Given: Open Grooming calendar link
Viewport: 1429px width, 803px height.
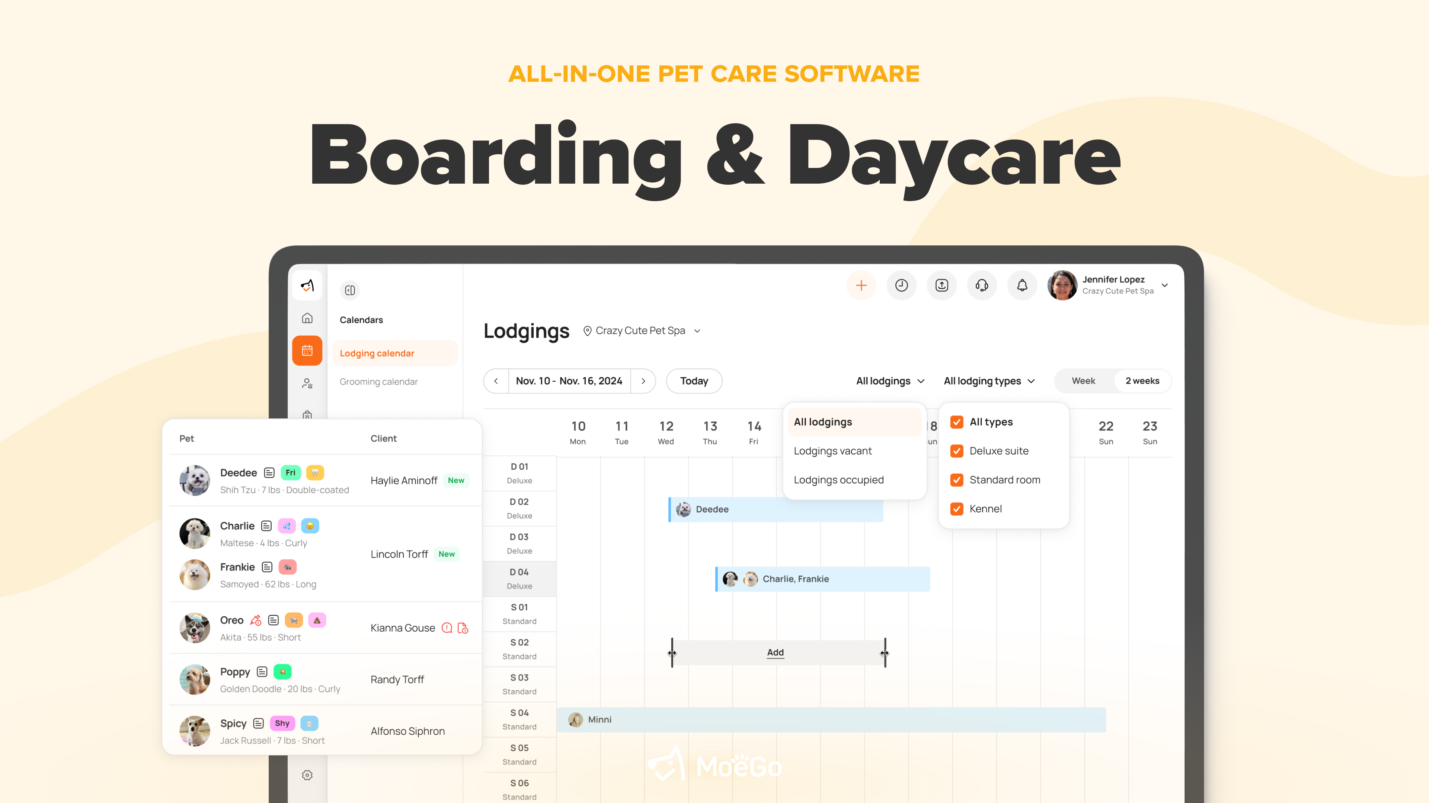Looking at the screenshot, I should (x=378, y=381).
